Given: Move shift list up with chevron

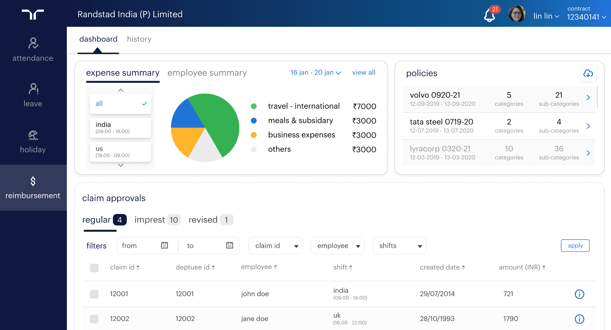Looking at the screenshot, I should (x=121, y=90).
